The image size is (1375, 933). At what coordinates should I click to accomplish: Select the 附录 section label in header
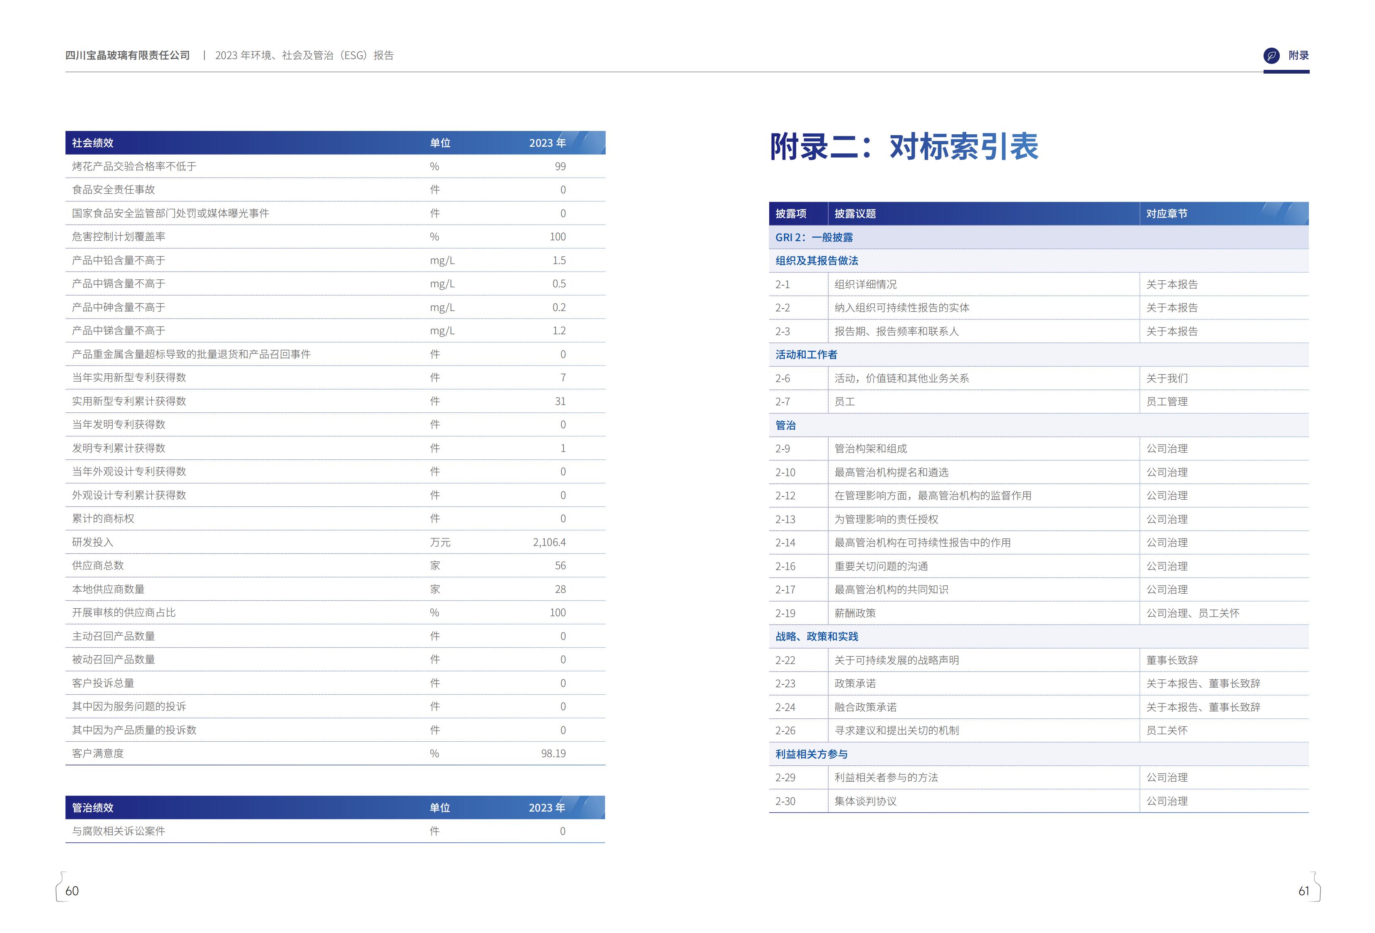coord(1298,56)
